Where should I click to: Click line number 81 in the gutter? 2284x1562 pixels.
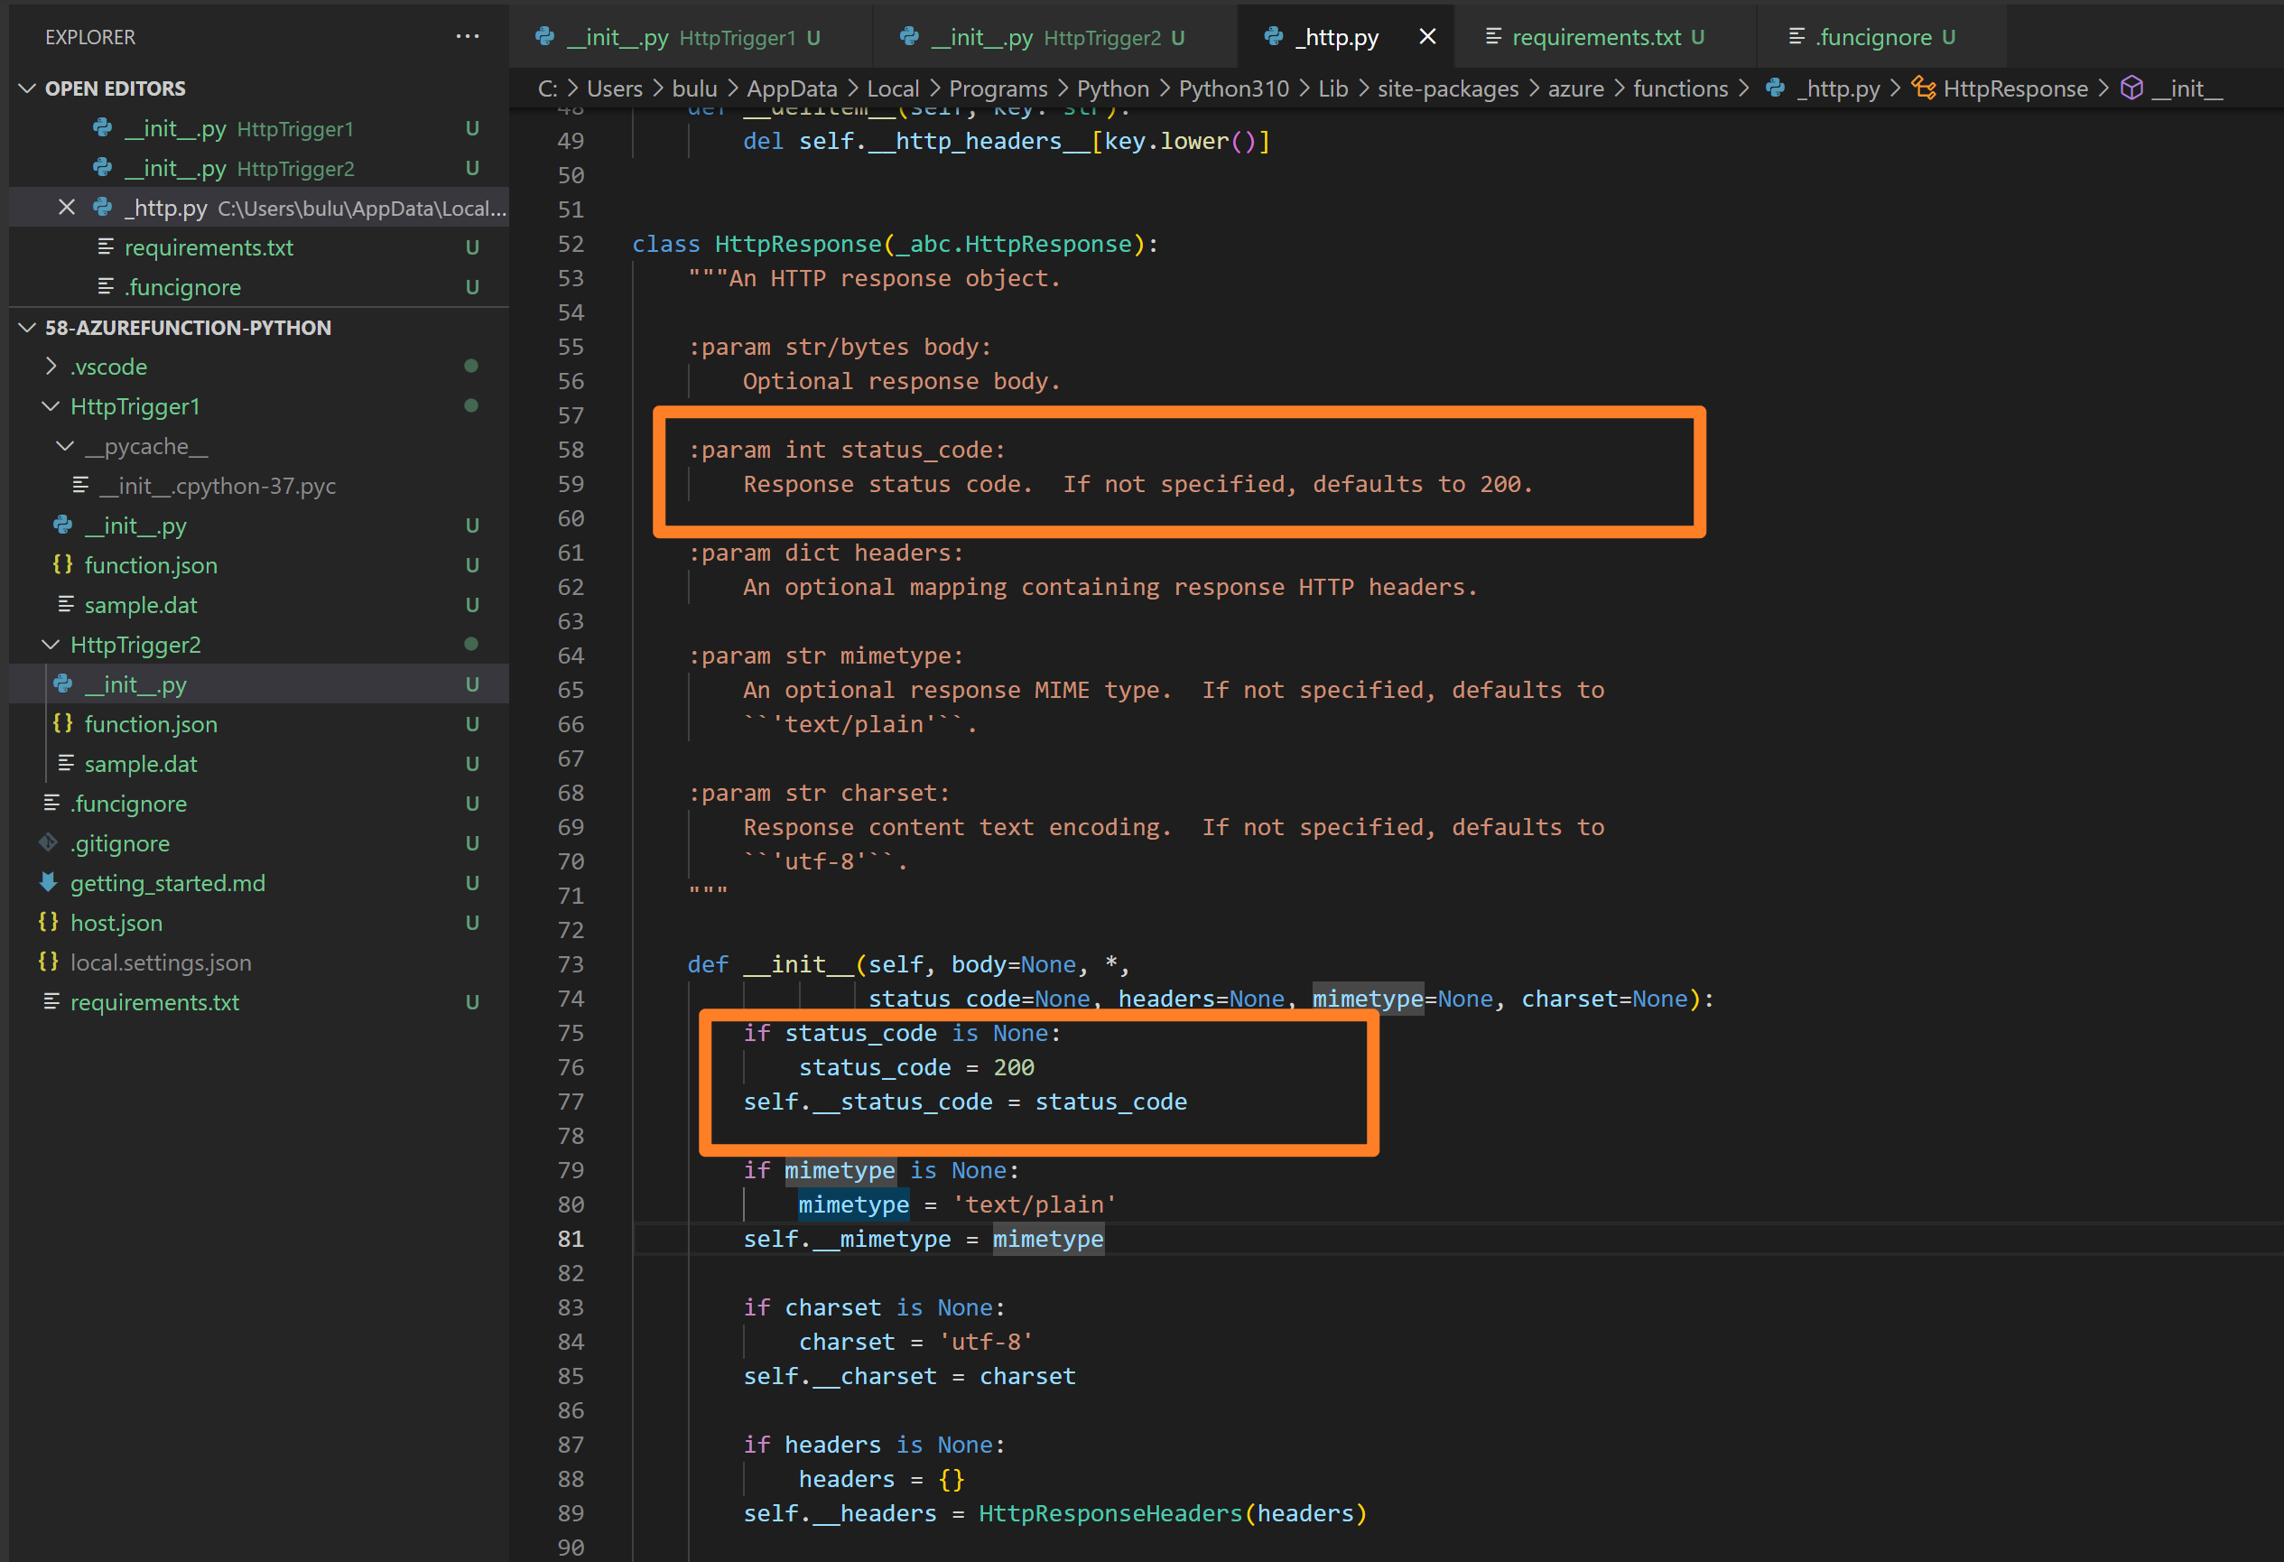pos(571,1239)
